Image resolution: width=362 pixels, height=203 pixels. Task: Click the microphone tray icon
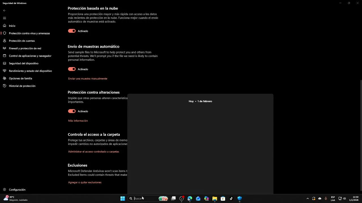tap(326, 198)
